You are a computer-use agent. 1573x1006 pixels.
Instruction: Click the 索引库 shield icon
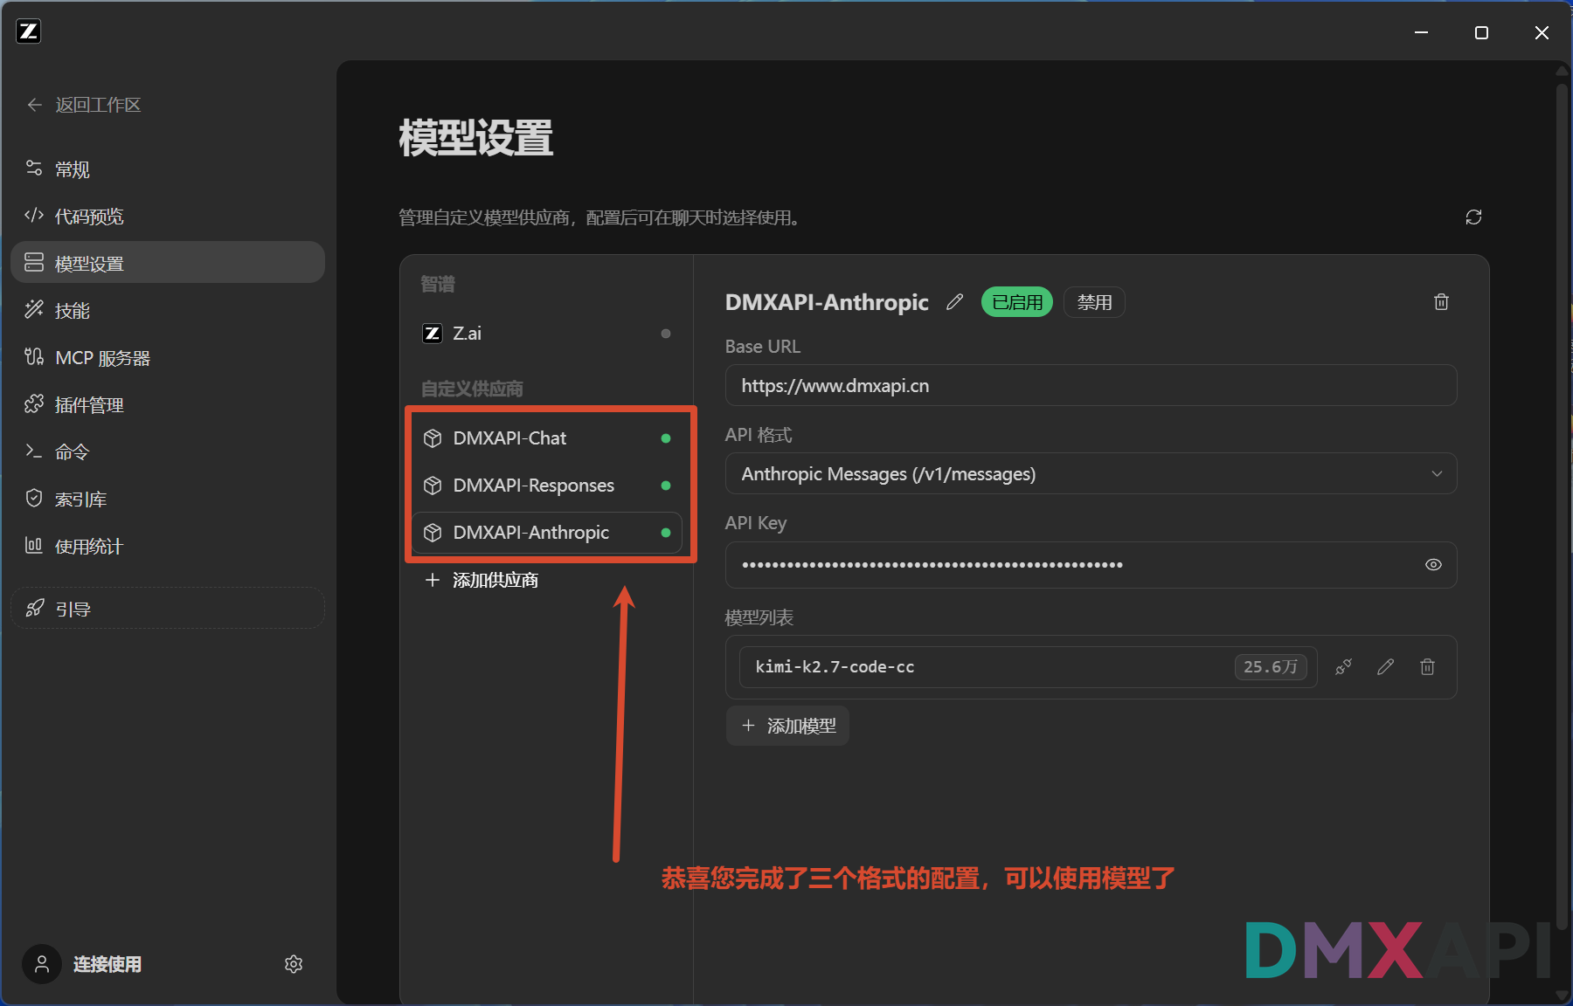(x=34, y=498)
